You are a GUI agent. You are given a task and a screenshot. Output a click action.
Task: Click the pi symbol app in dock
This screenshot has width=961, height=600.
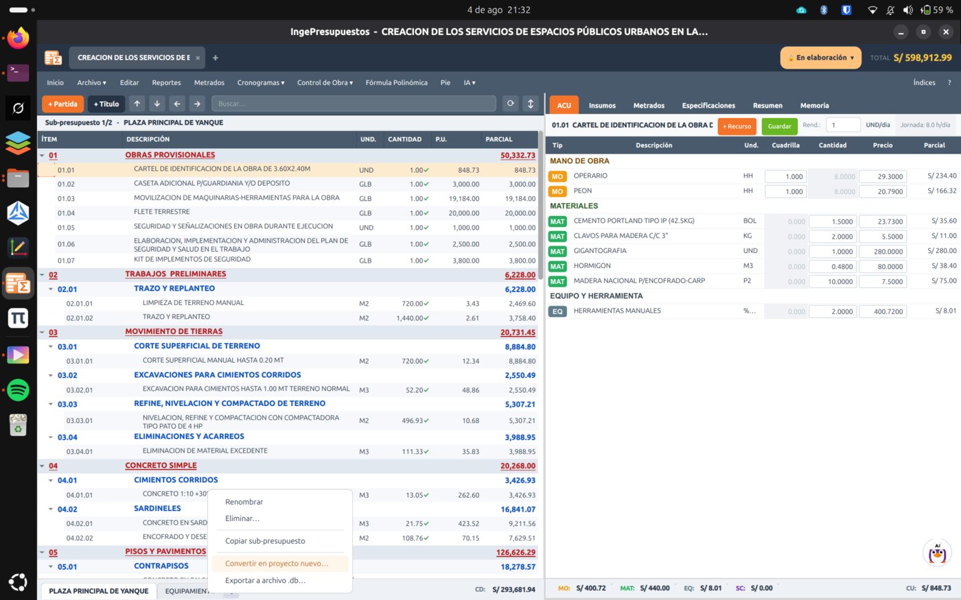click(x=19, y=318)
